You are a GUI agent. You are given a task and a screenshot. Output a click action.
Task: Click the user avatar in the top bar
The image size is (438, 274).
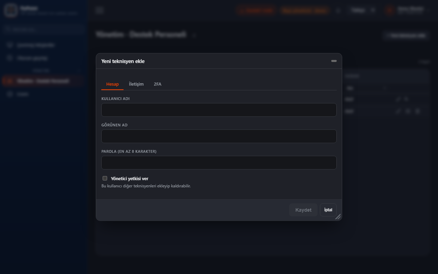point(390,10)
